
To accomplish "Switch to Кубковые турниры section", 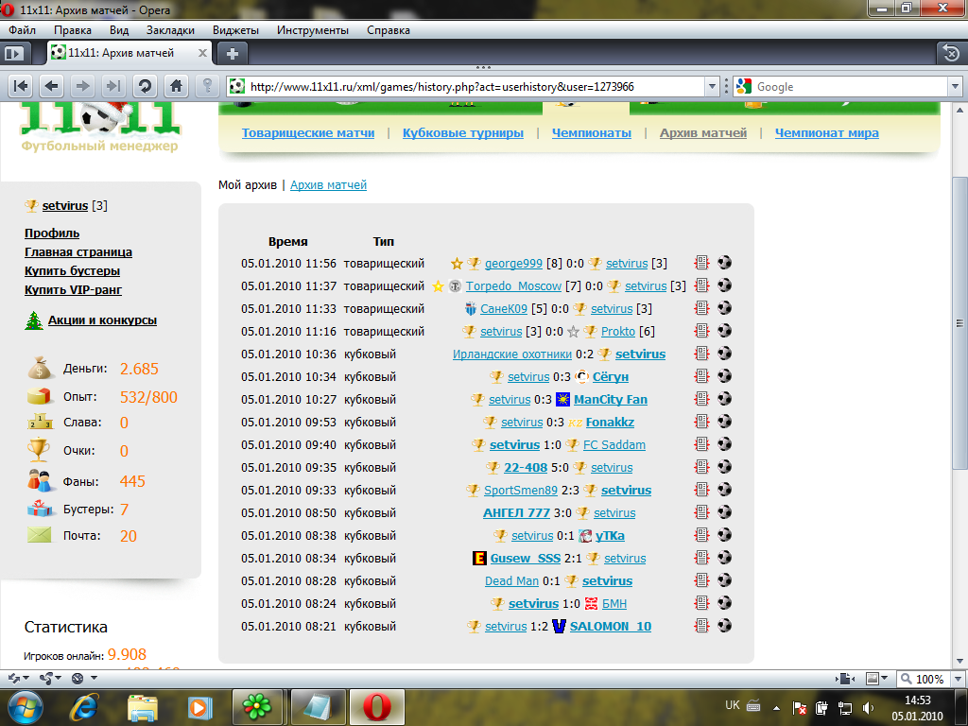I will pos(462,133).
